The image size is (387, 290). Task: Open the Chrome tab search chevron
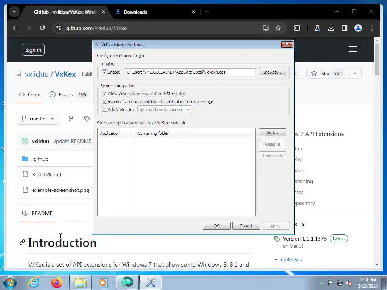pyautogui.click(x=14, y=12)
